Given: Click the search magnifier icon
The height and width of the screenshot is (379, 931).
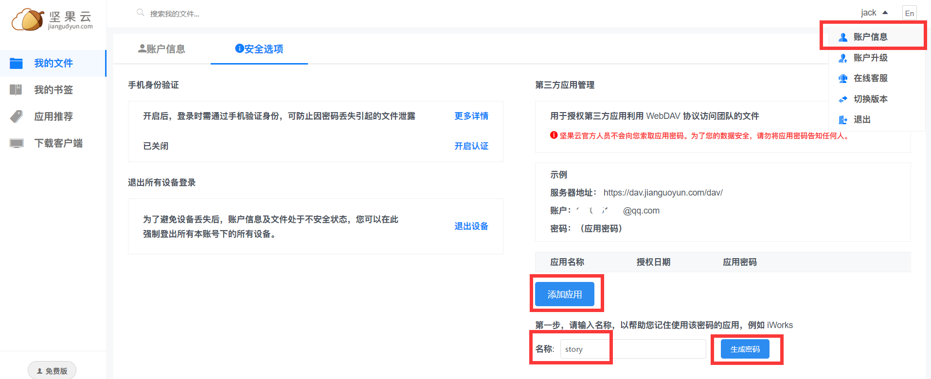Looking at the screenshot, I should tap(140, 13).
